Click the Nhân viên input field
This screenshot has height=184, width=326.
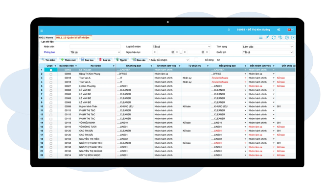[x=95, y=47]
